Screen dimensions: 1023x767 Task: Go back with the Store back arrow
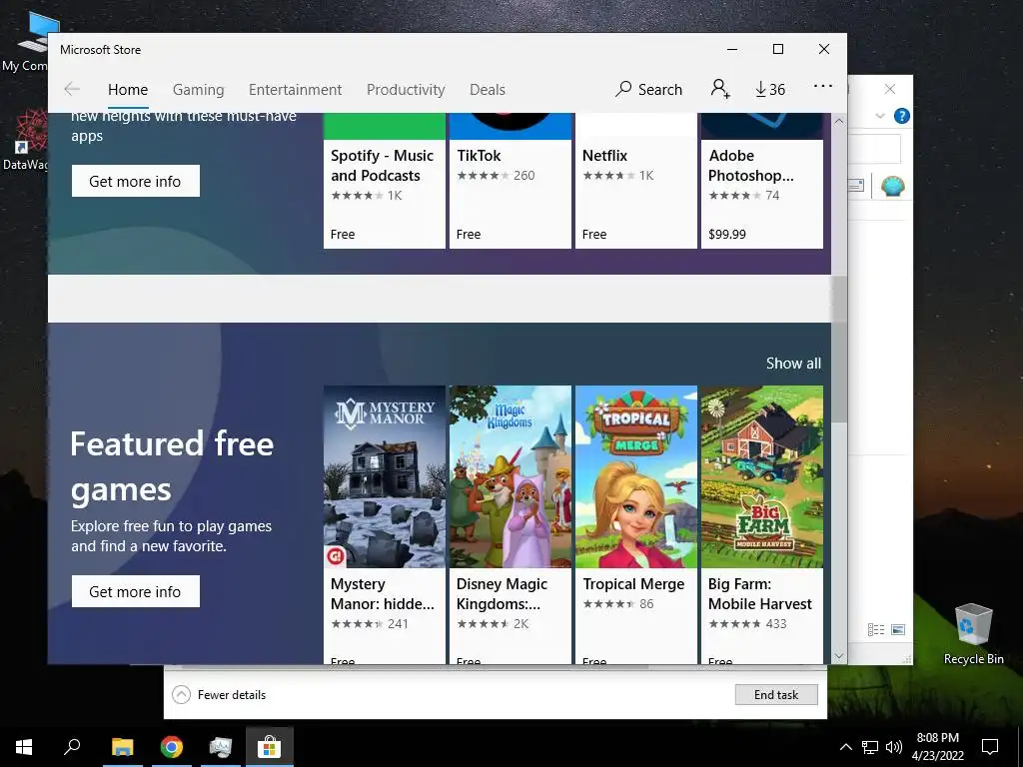(72, 89)
